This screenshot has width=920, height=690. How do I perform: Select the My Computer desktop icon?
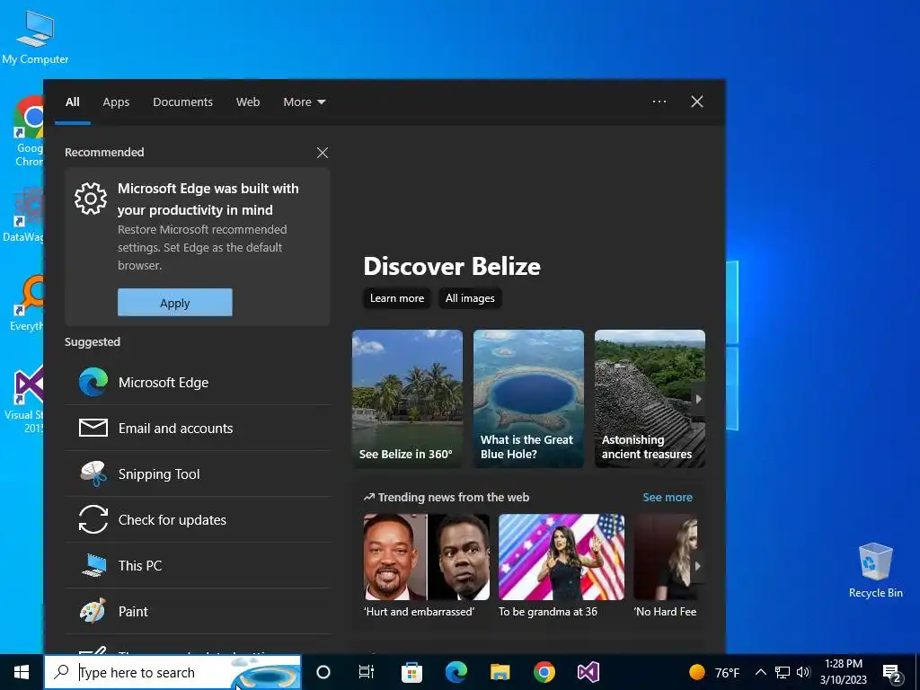(x=35, y=37)
